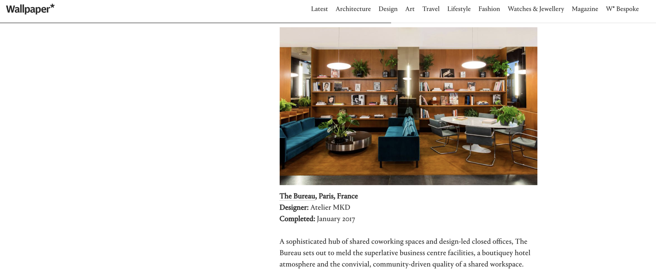Click the Completed: January 2017 line
The width and height of the screenshot is (656, 279).
pyautogui.click(x=317, y=219)
